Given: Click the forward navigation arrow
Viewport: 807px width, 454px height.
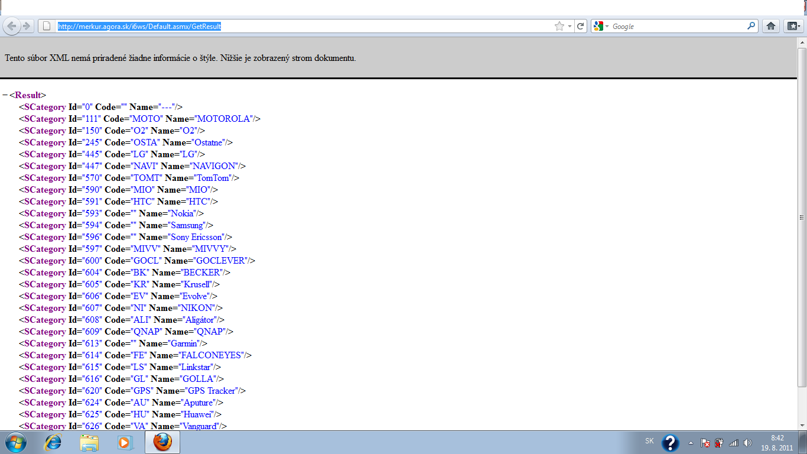Looking at the screenshot, I should pos(26,26).
